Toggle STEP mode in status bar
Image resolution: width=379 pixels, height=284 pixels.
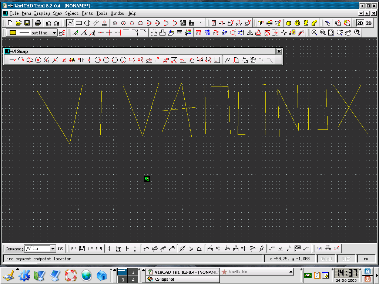[346, 259]
